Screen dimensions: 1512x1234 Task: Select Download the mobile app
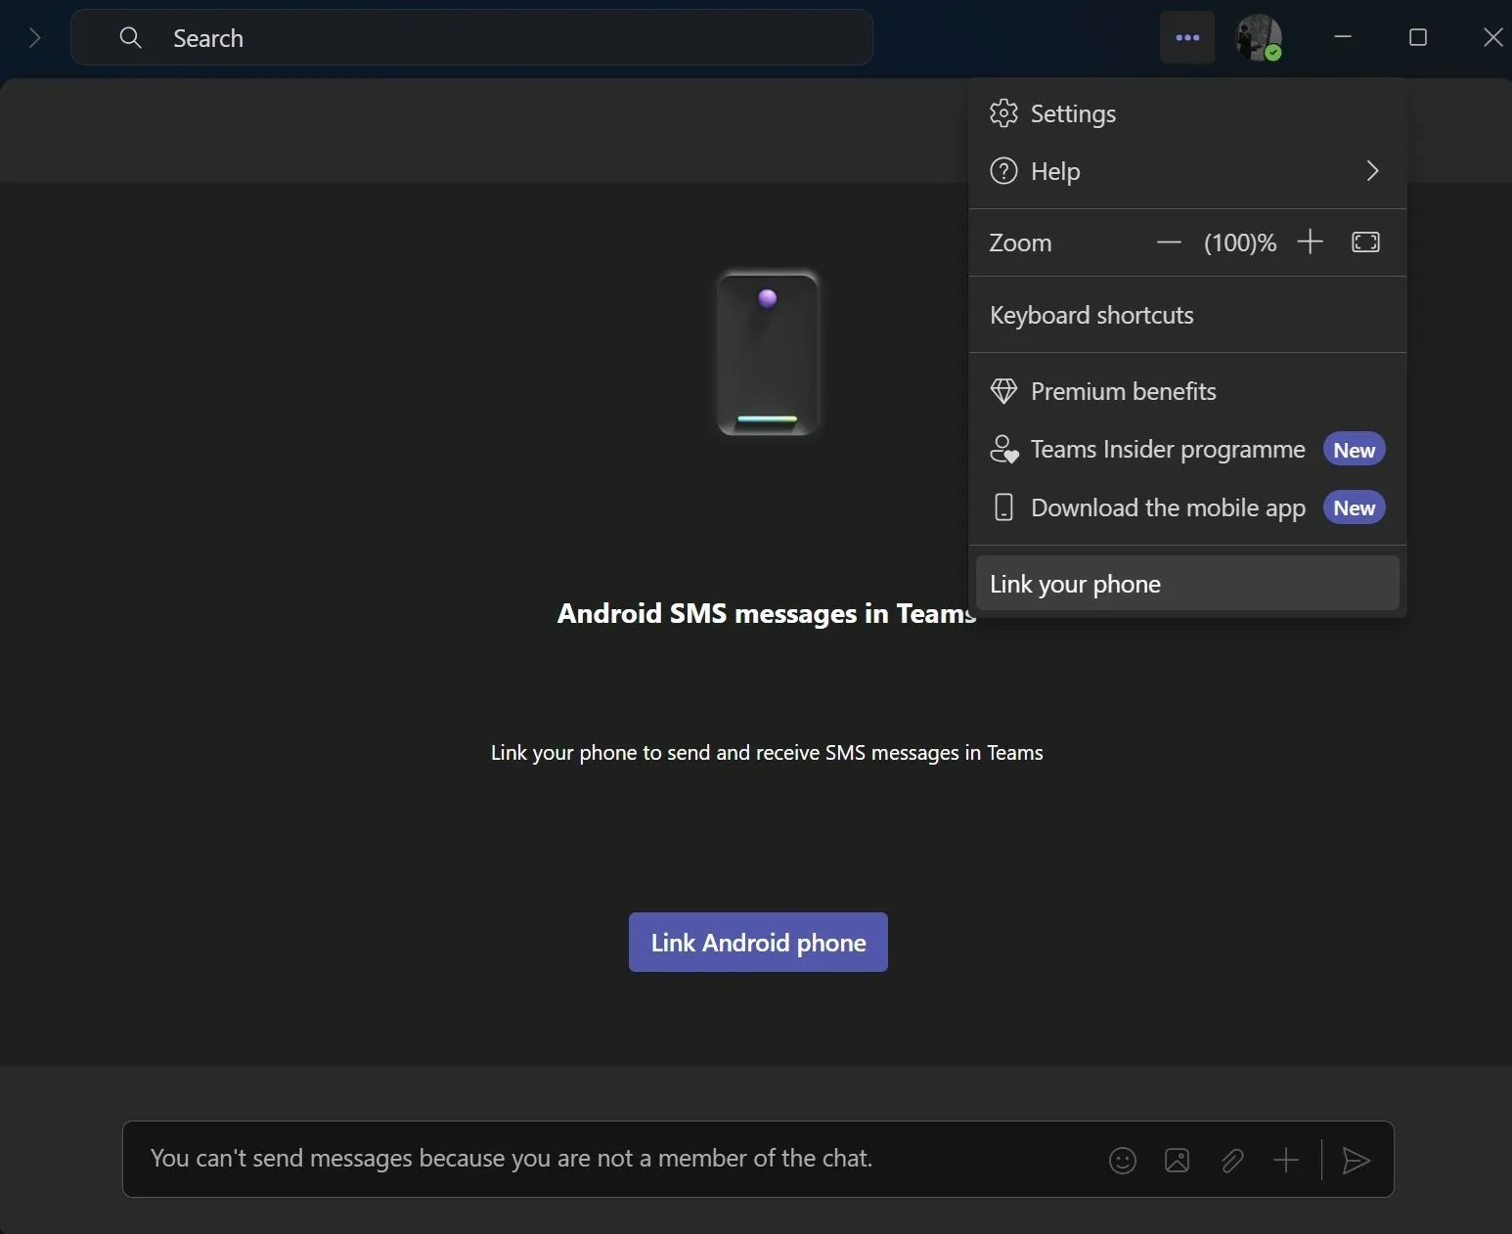tap(1187, 507)
